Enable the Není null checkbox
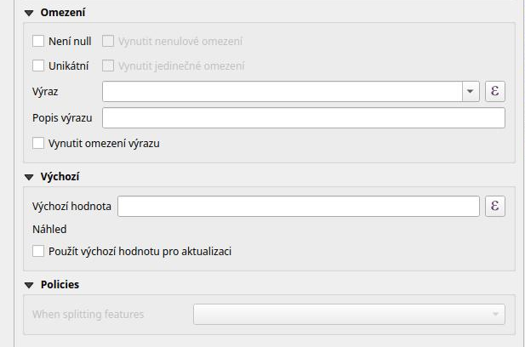This screenshot has height=347, width=525. pos(38,40)
